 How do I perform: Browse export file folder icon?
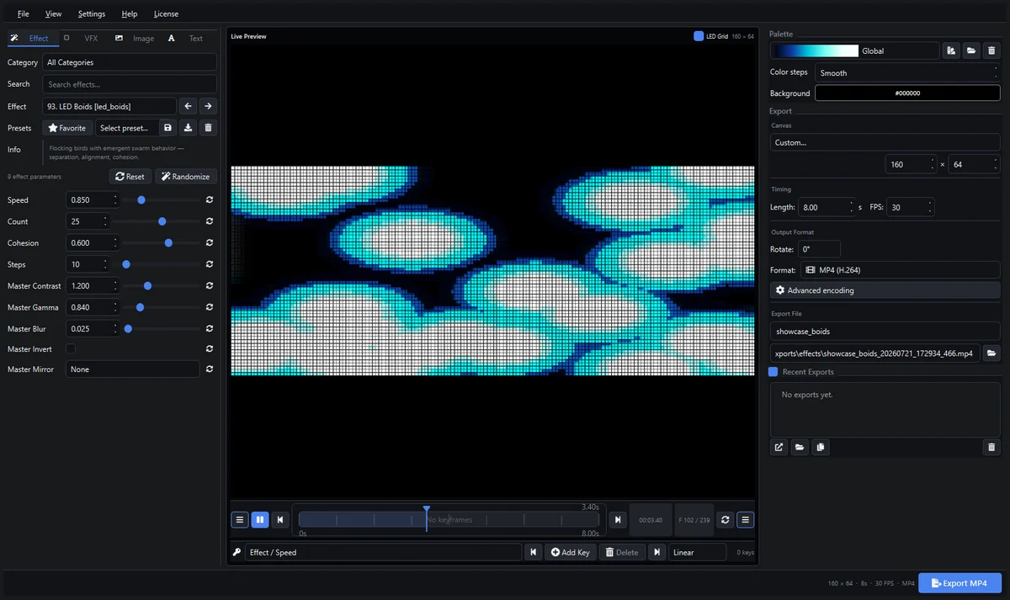tap(991, 353)
